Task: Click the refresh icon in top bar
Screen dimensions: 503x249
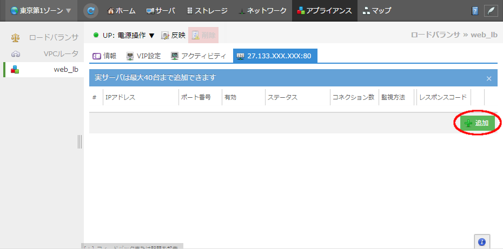Action: click(91, 10)
